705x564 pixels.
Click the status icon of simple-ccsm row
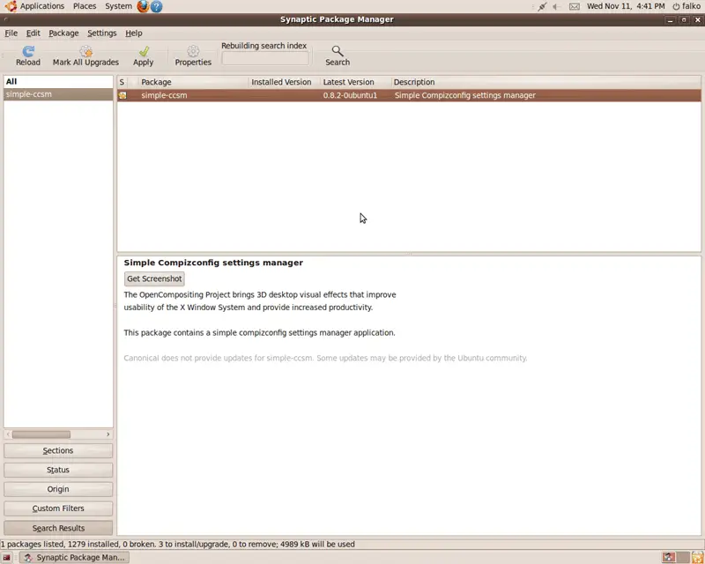tap(122, 95)
